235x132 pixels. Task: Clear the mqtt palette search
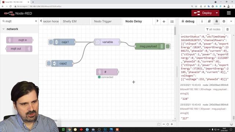click(x=36, y=21)
